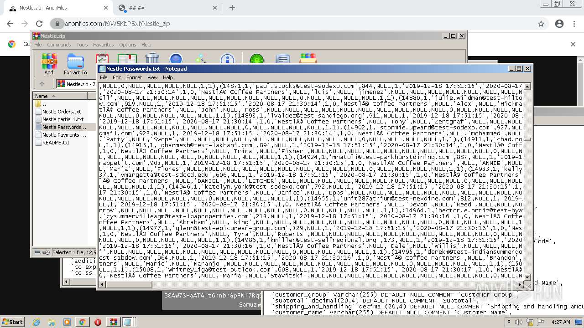Open the Notepad View menu
This screenshot has height=328, width=584.
[152, 77]
